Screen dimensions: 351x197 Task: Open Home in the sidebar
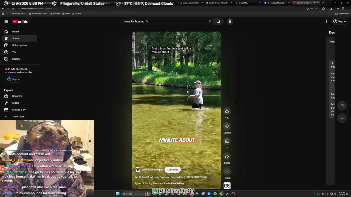[19, 31]
